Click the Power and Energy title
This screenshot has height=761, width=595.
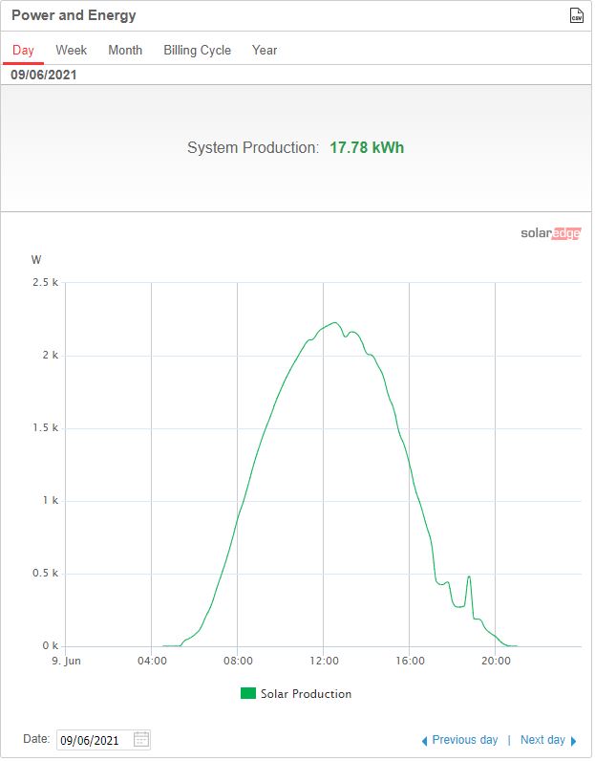coord(74,15)
